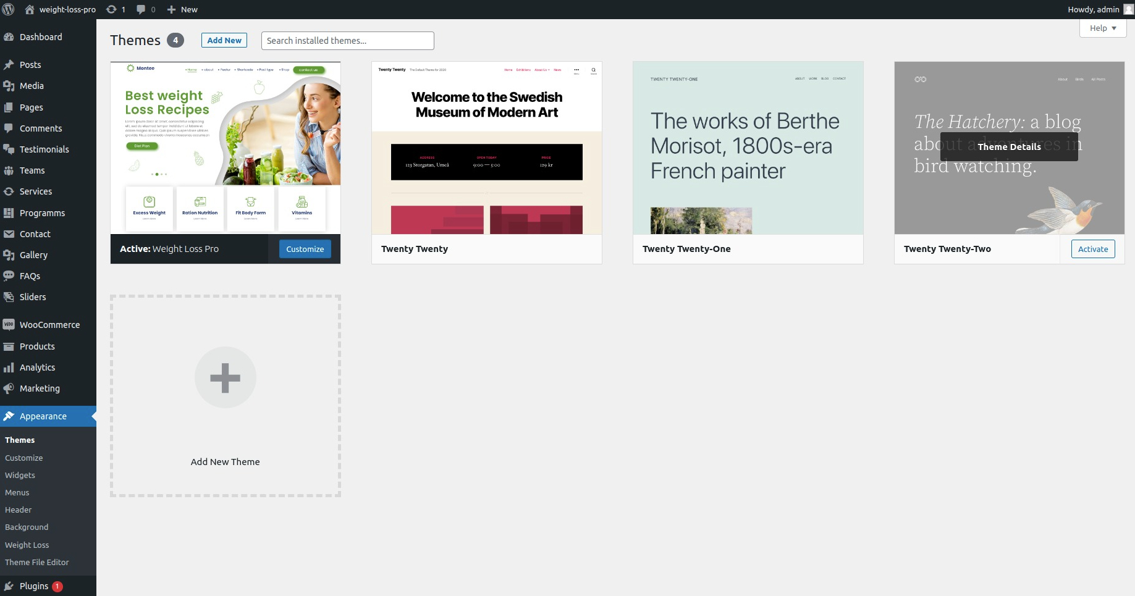Click Theme Details on Twenty Twenty-Two
Viewport: 1135px width, 596px height.
[1009, 147]
